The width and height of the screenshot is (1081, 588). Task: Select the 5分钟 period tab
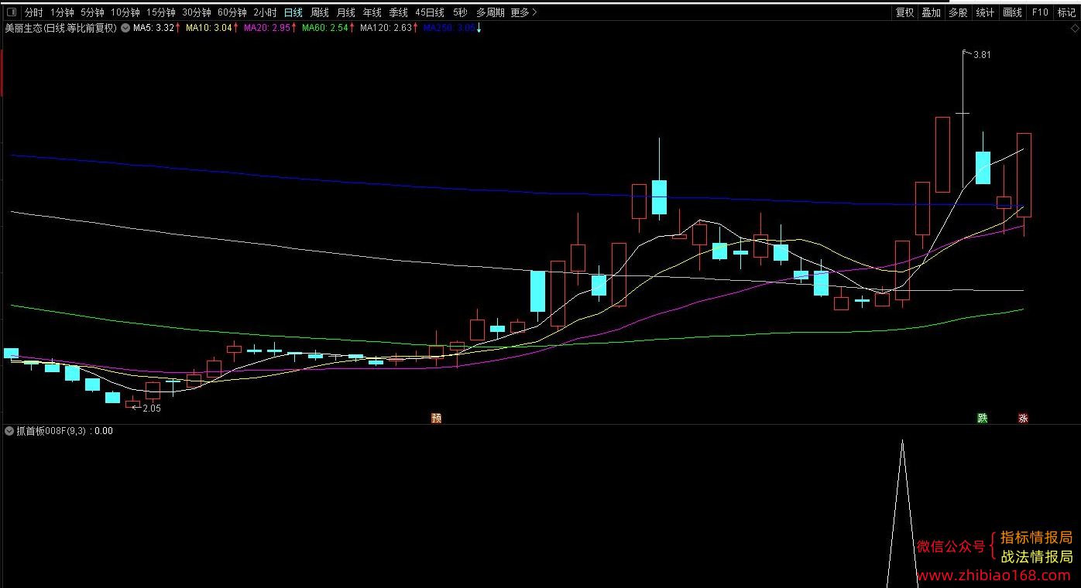[92, 12]
